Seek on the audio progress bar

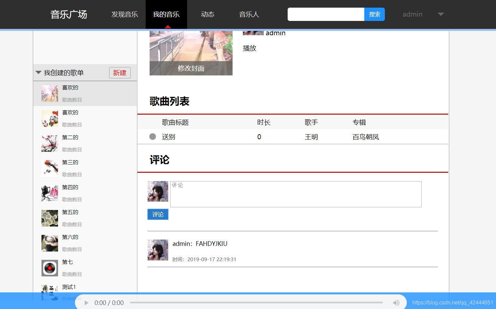[x=256, y=303]
